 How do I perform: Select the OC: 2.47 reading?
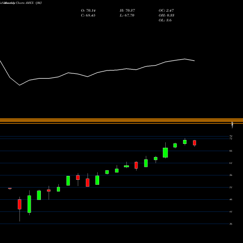(166, 11)
